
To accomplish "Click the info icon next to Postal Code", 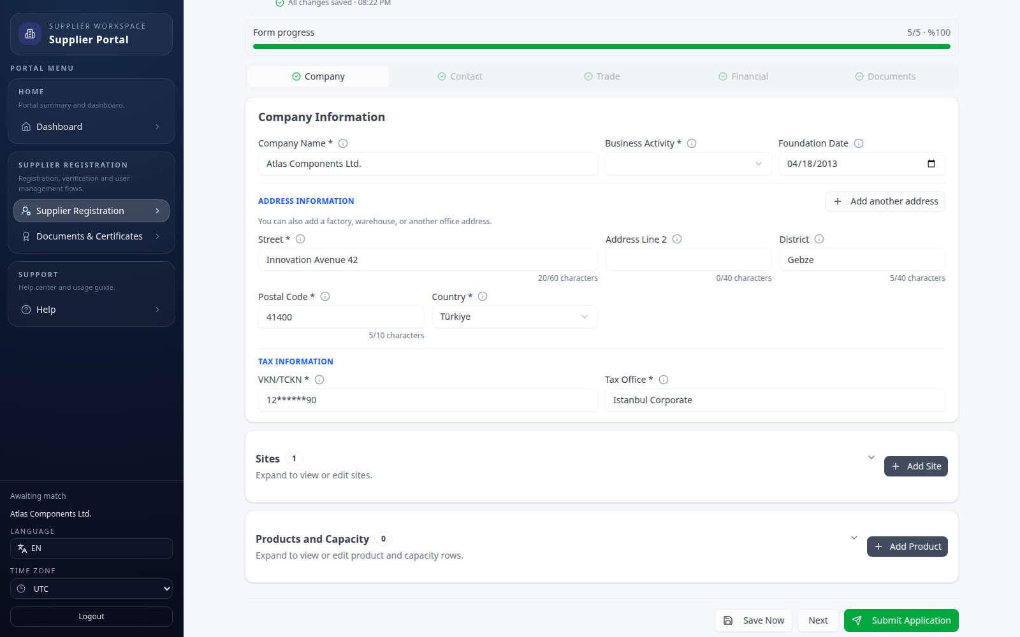I will (x=325, y=296).
